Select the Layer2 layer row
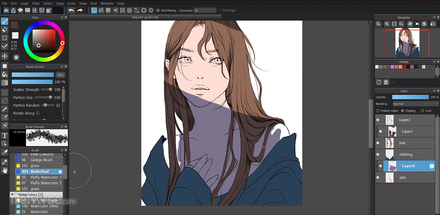Screen dimensions: 440x215 point(405,120)
